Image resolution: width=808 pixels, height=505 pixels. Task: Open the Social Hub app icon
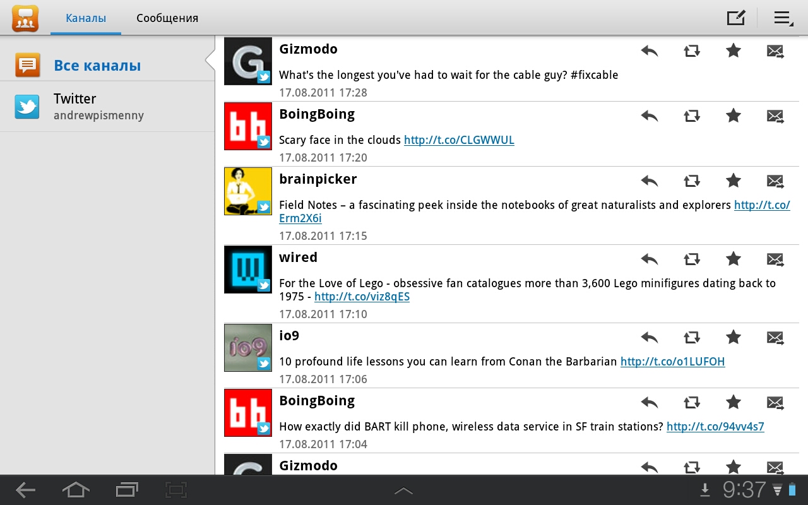(x=25, y=18)
